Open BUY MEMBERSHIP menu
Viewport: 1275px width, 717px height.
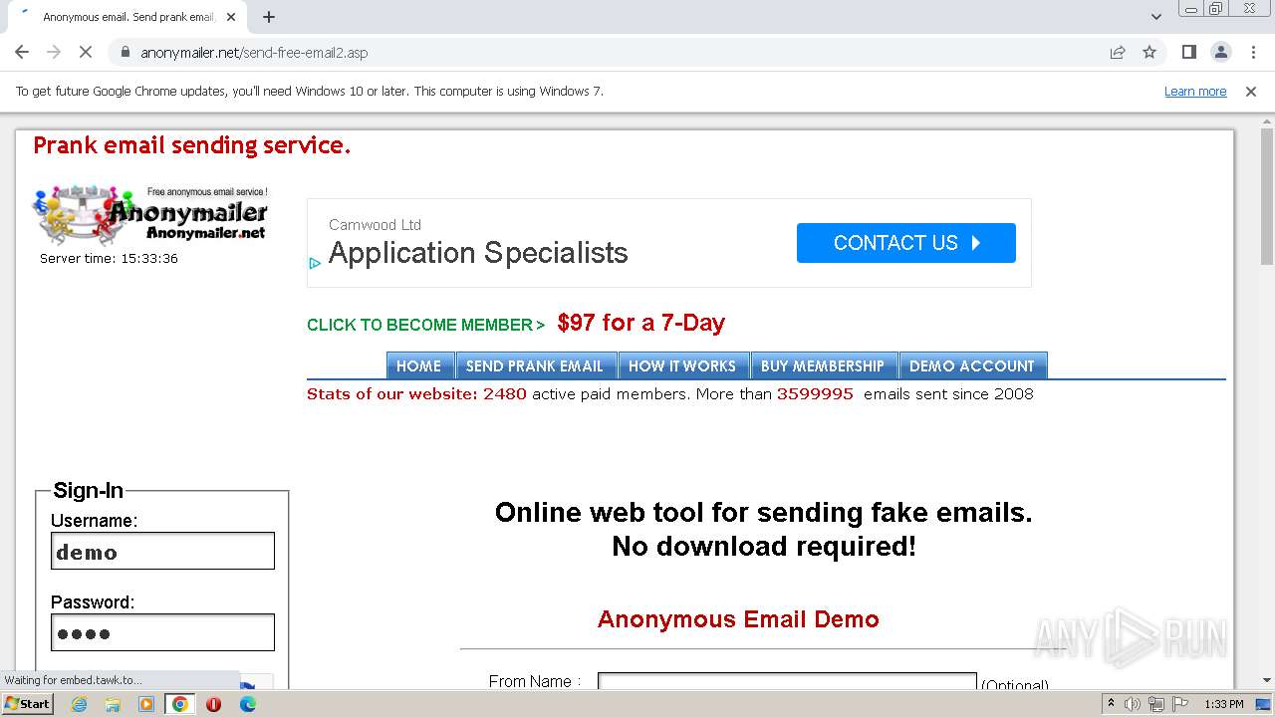pyautogui.click(x=823, y=365)
